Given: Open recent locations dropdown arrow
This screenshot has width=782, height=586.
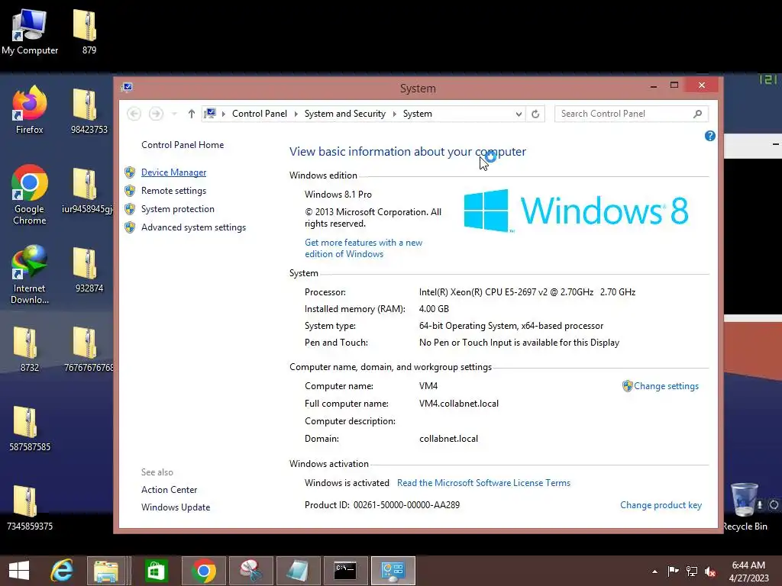Looking at the screenshot, I should pyautogui.click(x=174, y=114).
